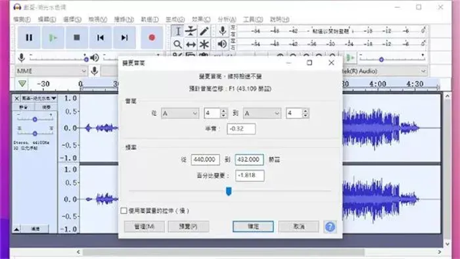Click the to-frequency field 432.000
This screenshot has width=460, height=259.
pos(249,160)
